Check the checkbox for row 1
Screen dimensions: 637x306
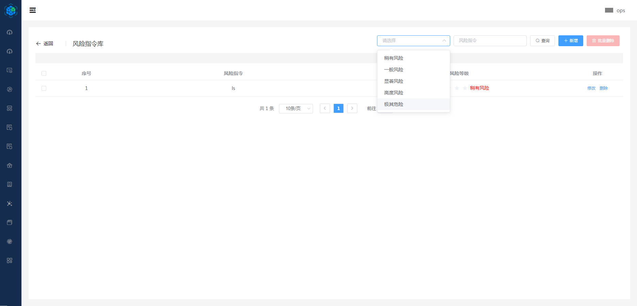[x=44, y=88]
